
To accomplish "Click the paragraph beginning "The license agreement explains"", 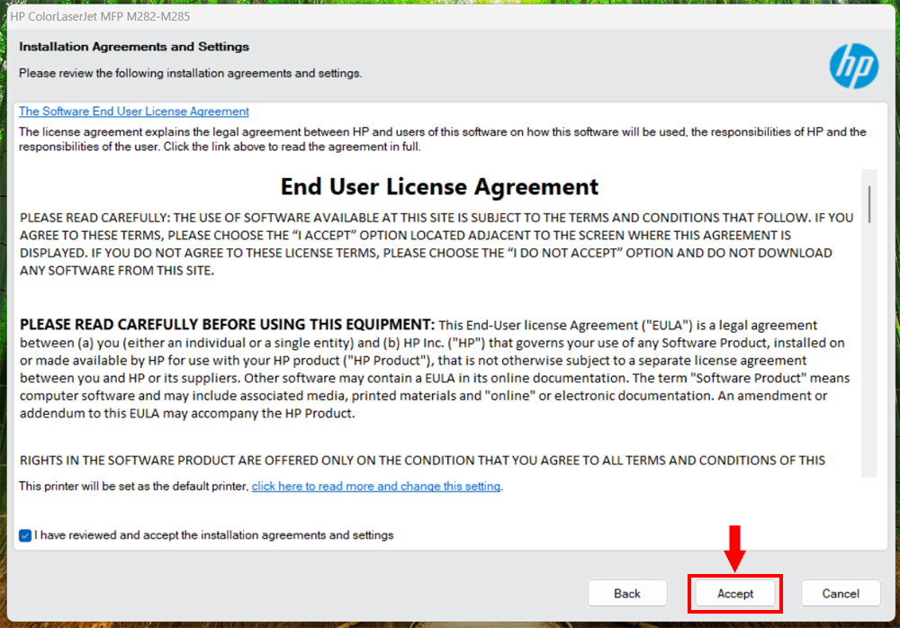I will (442, 139).
